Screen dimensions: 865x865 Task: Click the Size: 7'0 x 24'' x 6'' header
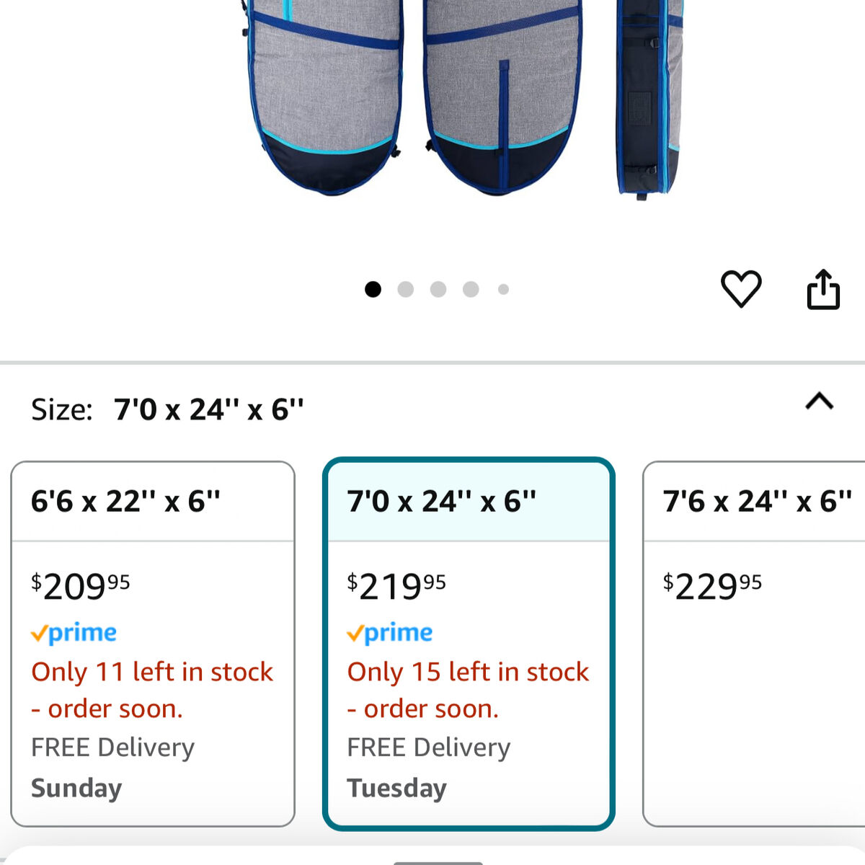(x=167, y=409)
